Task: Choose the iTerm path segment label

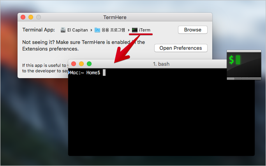Action: point(145,30)
